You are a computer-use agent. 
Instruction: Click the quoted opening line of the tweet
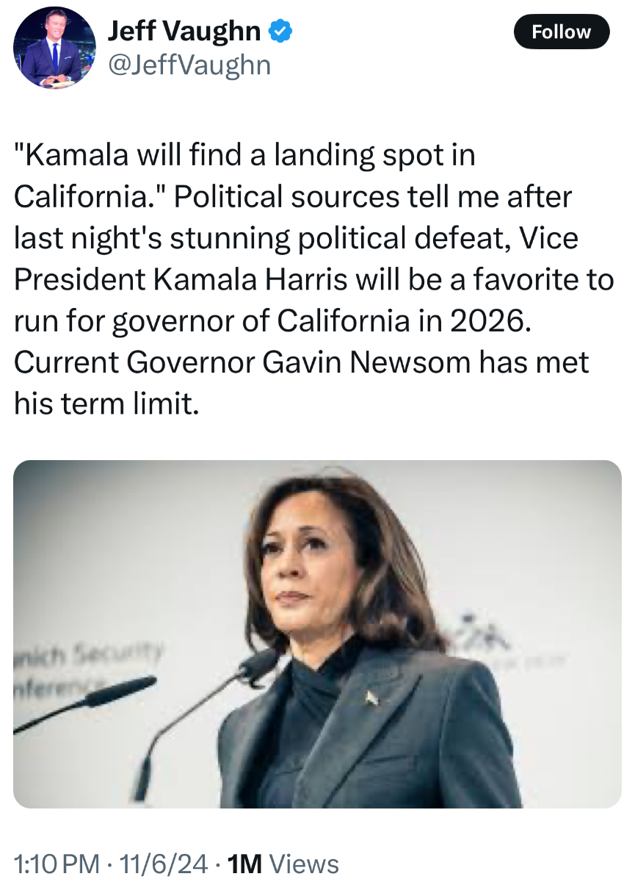coord(244,156)
